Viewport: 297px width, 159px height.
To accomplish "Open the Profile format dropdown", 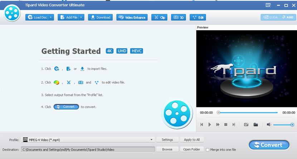I will pyautogui.click(x=88, y=140).
